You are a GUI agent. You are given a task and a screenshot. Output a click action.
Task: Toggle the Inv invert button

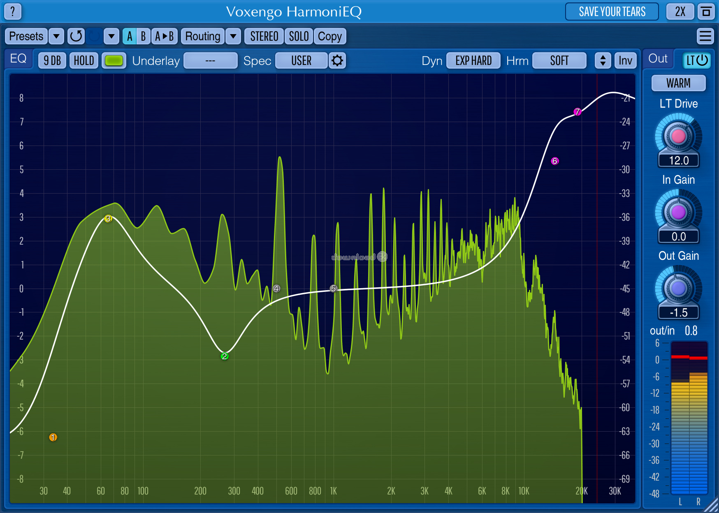(x=625, y=60)
